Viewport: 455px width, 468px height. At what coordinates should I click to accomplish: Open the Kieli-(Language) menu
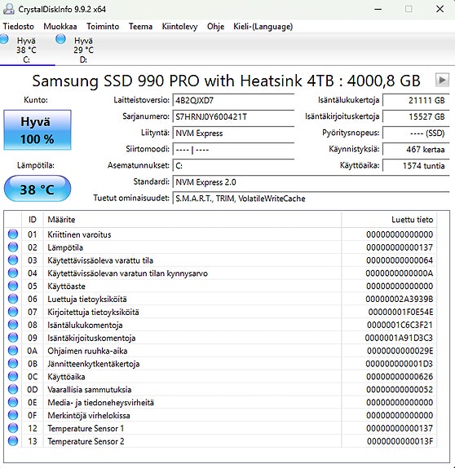[x=263, y=26]
